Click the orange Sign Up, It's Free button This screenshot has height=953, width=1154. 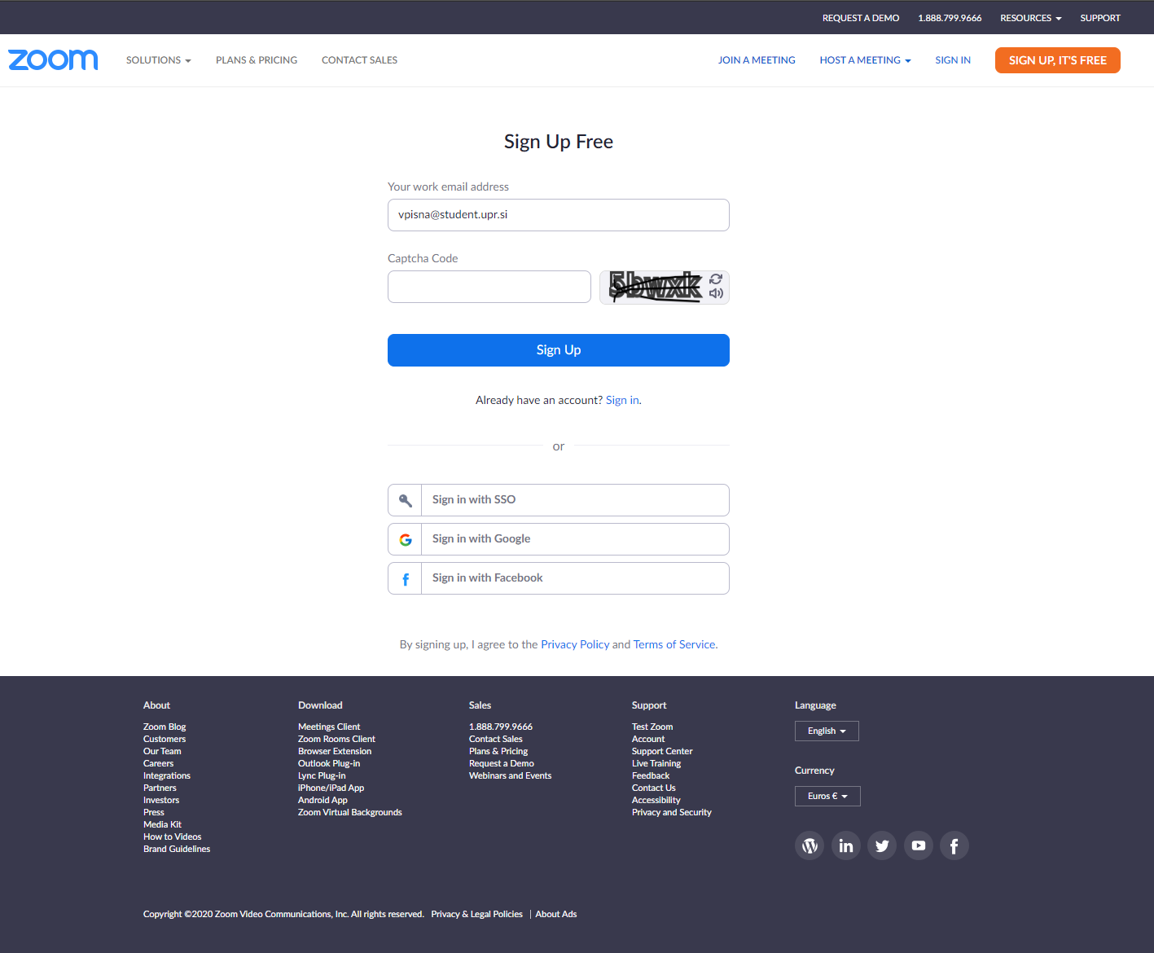pyautogui.click(x=1058, y=60)
